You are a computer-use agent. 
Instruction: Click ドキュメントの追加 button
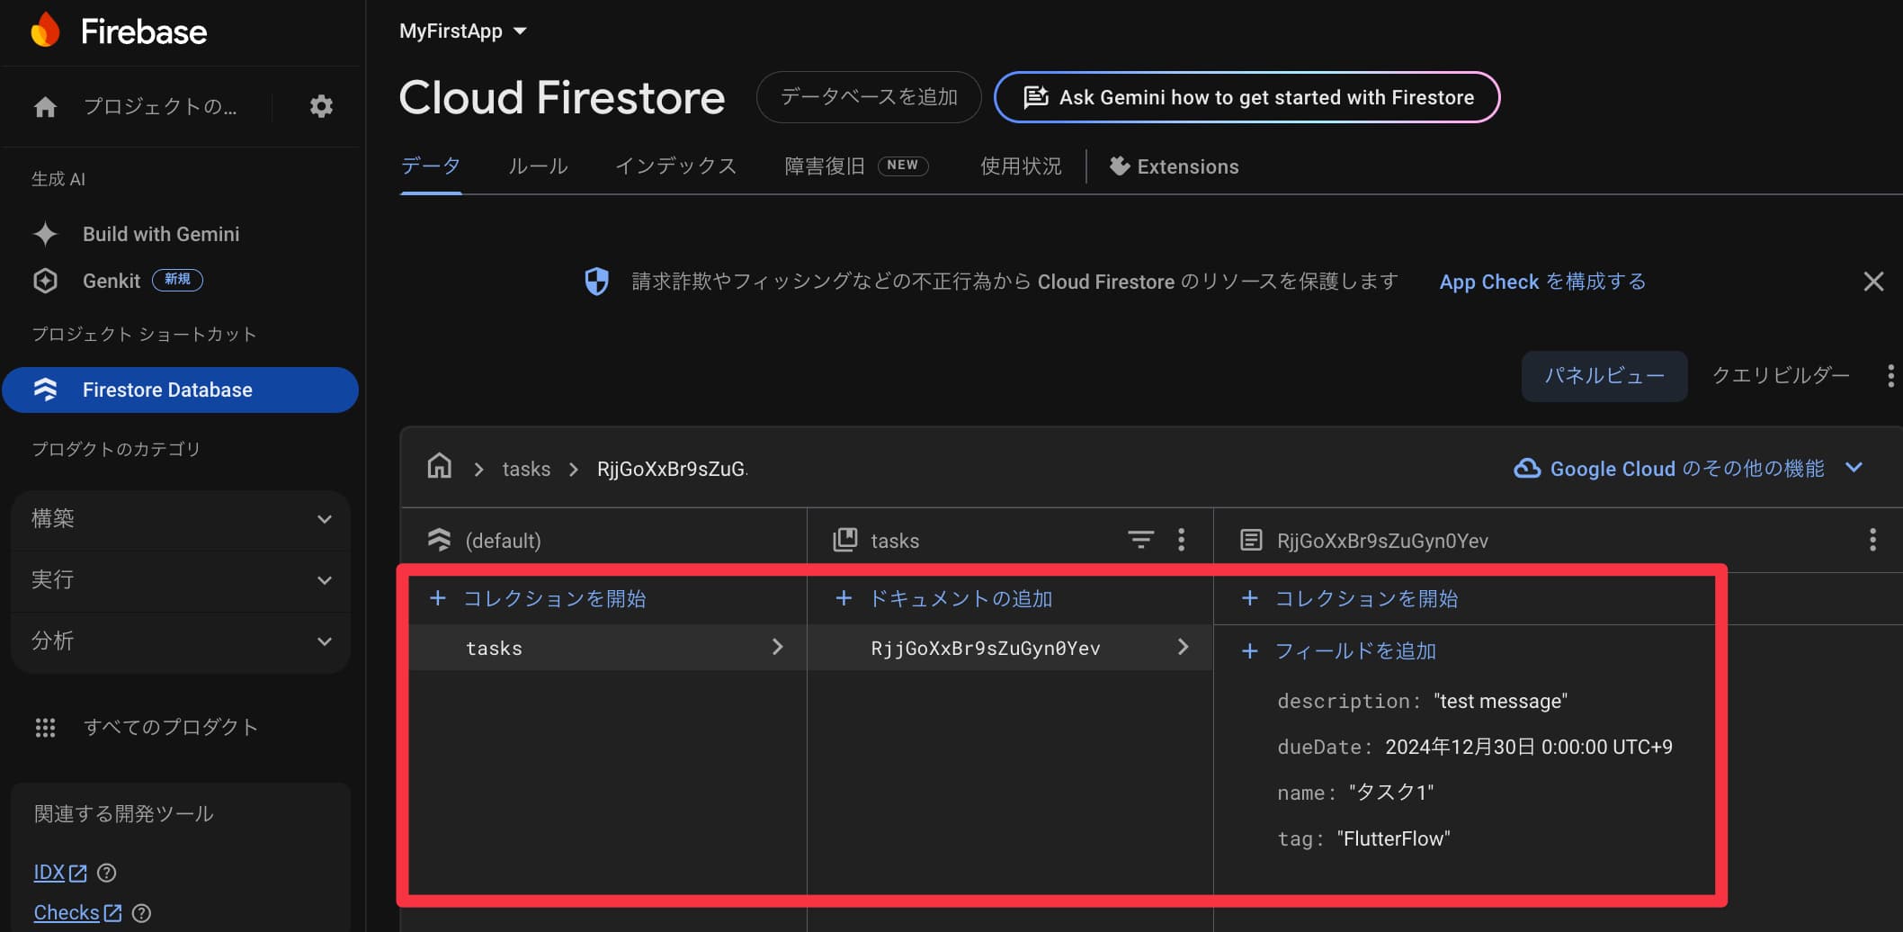coord(943,598)
